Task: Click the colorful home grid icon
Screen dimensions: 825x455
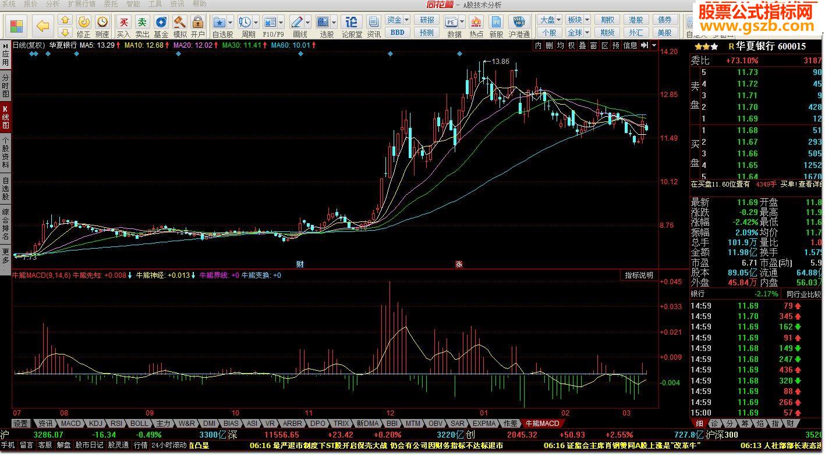Action: point(16,26)
